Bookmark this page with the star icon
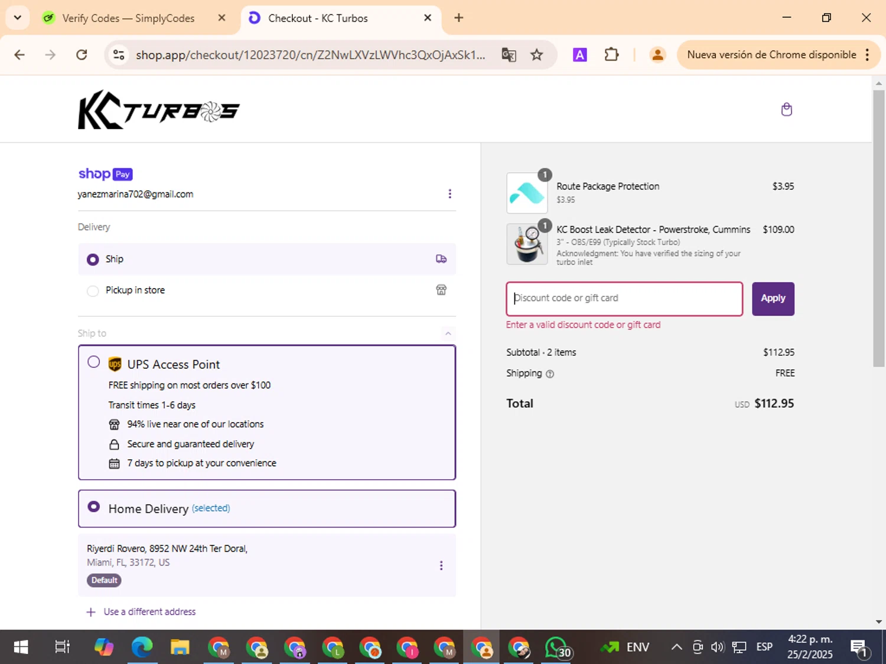This screenshot has height=664, width=886. (536, 55)
